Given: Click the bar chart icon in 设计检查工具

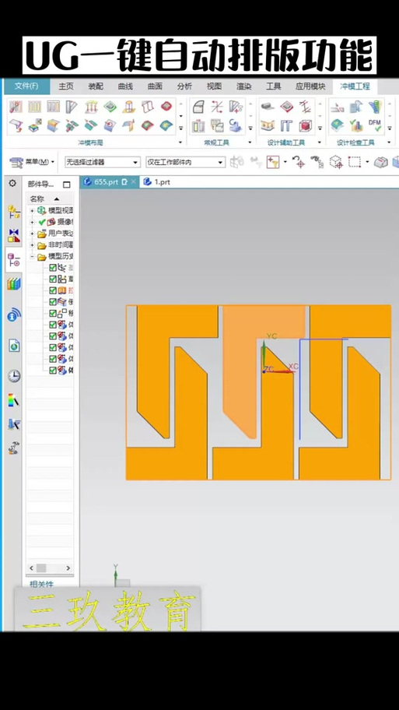Looking at the screenshot, I should (x=356, y=125).
